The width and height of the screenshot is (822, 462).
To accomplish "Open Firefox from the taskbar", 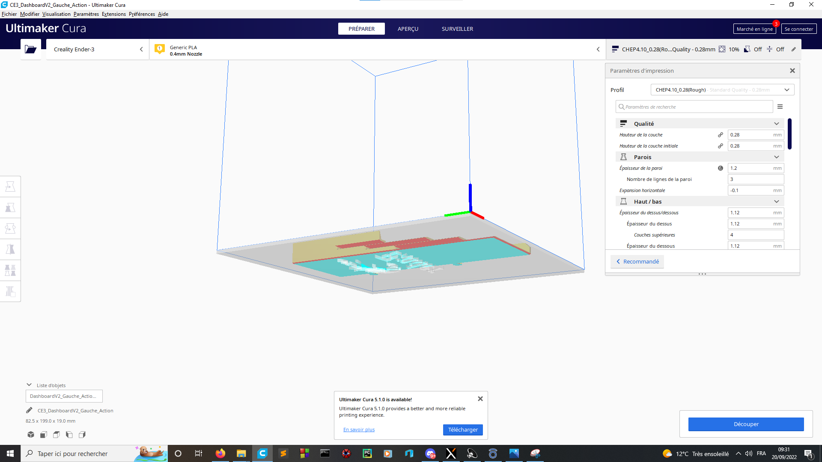I will (x=220, y=453).
